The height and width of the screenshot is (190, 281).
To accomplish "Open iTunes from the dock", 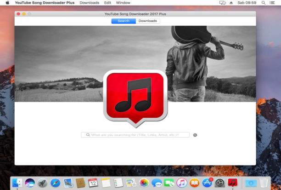I will [x=182, y=183].
